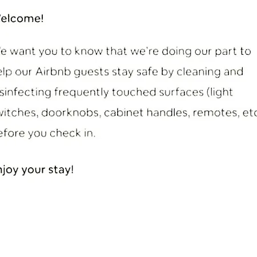Click the word 'want' in first sentence
This screenshot has height=257, width=257.
click(23, 51)
